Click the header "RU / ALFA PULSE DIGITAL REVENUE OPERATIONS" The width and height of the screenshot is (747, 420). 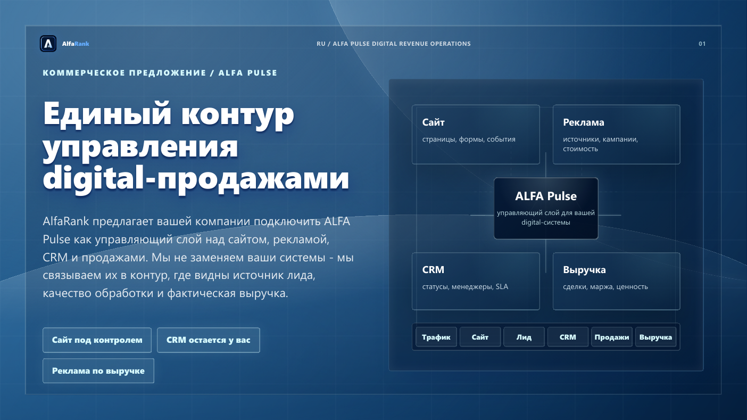tap(394, 44)
